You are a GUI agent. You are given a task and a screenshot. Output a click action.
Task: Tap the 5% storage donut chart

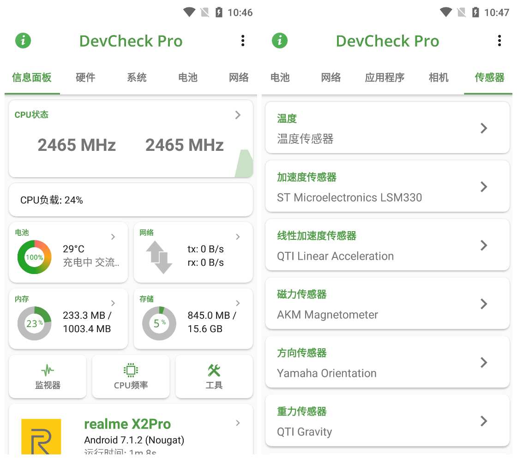[x=159, y=323]
